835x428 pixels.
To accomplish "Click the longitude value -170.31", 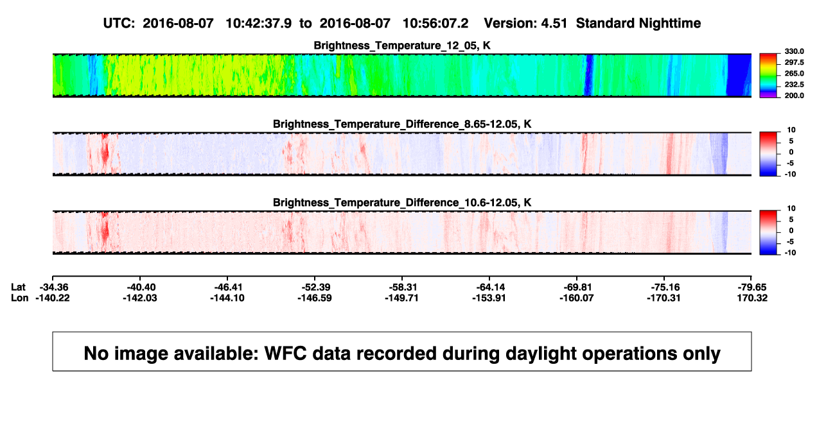I will tap(665, 298).
